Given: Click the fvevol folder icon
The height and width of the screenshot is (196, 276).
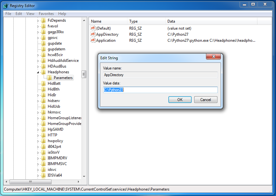Looking at the screenshot, I should (44, 26).
